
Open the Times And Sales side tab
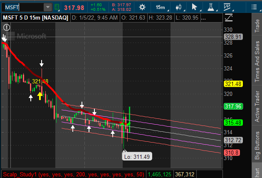[257, 61]
